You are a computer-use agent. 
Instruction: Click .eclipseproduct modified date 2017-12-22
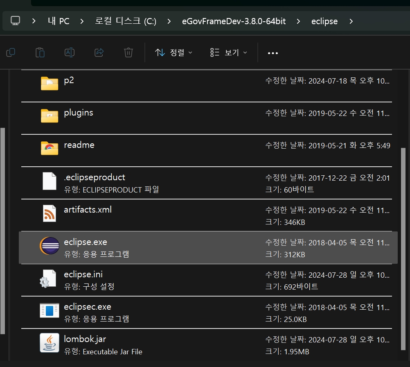point(328,178)
